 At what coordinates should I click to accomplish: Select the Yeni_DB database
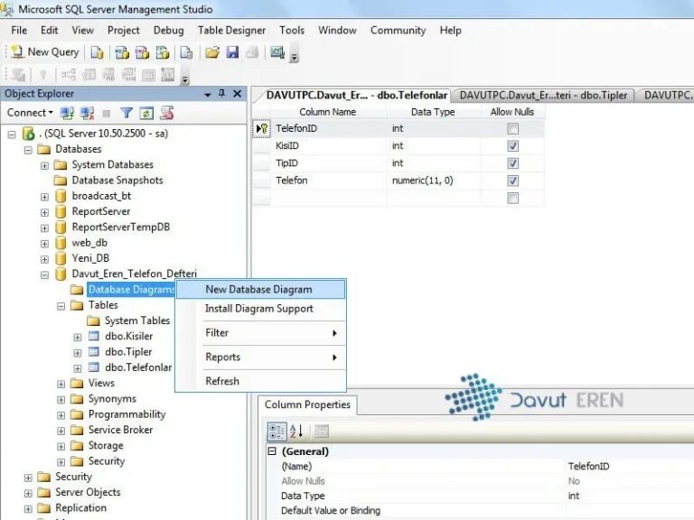(x=90, y=258)
